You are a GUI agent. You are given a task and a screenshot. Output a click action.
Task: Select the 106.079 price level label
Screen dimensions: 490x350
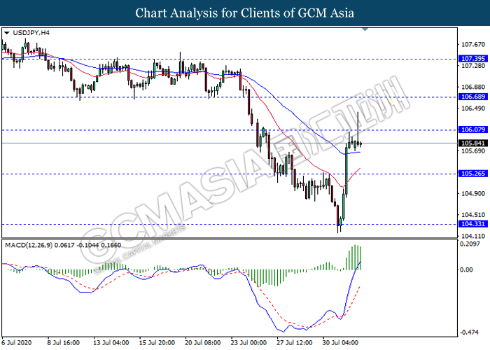(x=473, y=129)
